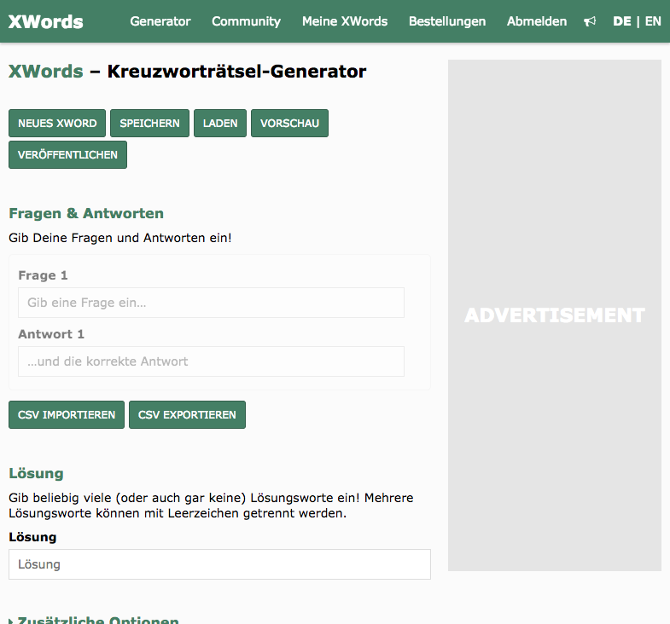Click the NEUES XWORD button
This screenshot has width=670, height=624.
coord(57,124)
